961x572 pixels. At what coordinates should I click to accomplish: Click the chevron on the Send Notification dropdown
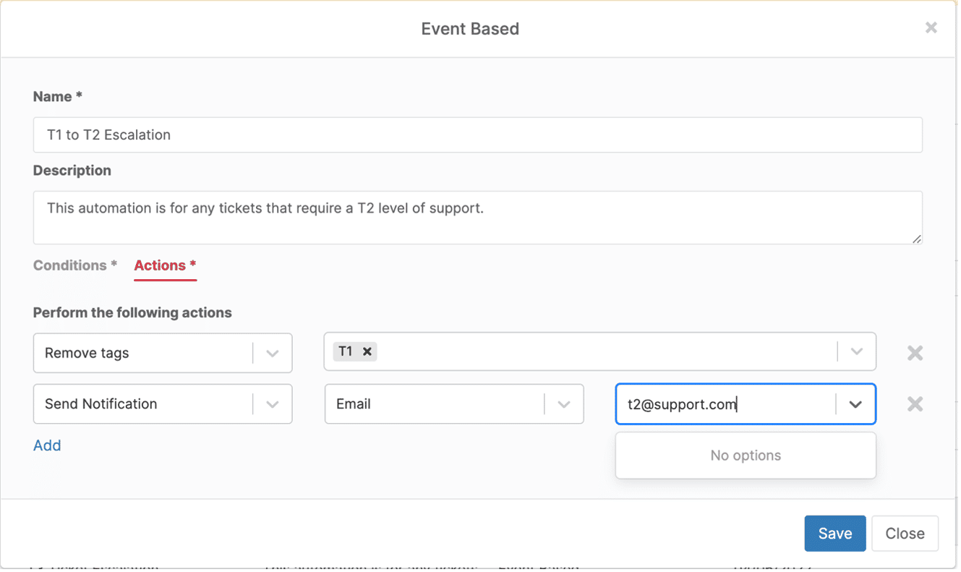click(273, 404)
